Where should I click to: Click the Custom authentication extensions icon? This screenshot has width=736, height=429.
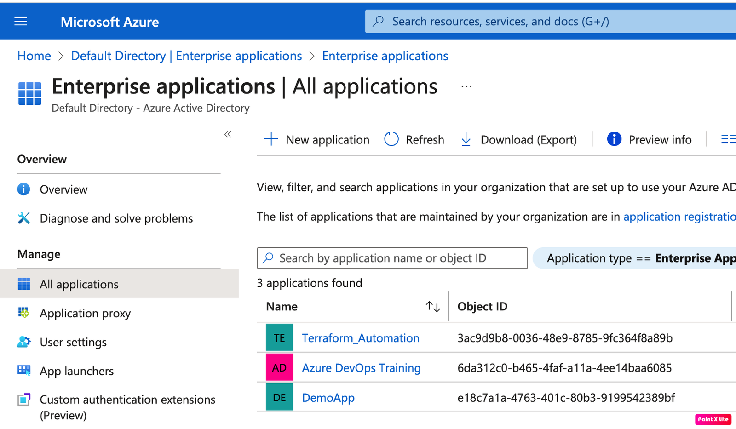(x=24, y=400)
